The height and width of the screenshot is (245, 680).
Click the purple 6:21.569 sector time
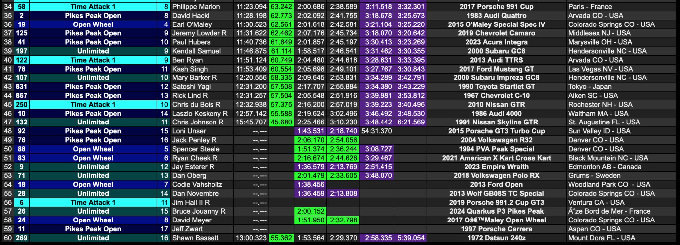[411, 122]
